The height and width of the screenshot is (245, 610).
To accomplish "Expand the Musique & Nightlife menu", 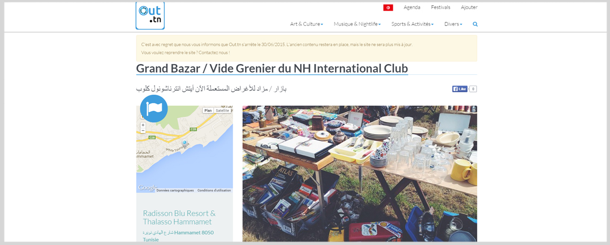I will point(357,24).
